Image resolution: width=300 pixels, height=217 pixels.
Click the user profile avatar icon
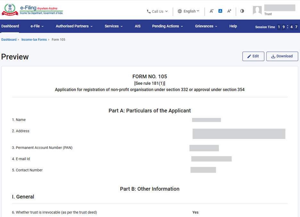click(x=257, y=11)
